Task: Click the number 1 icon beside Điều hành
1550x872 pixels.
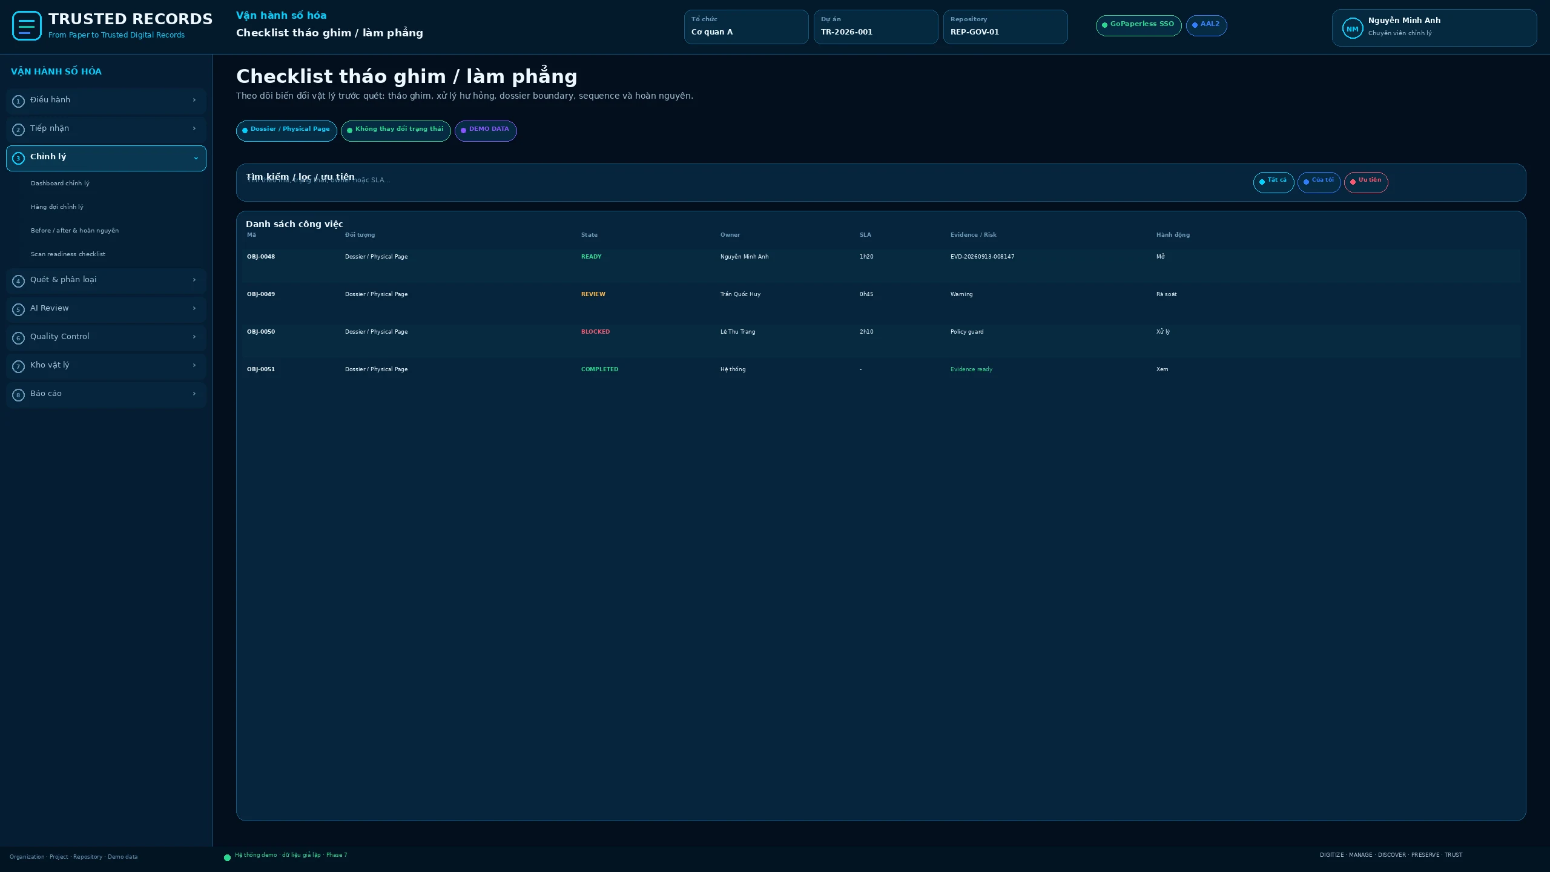Action: (x=18, y=101)
